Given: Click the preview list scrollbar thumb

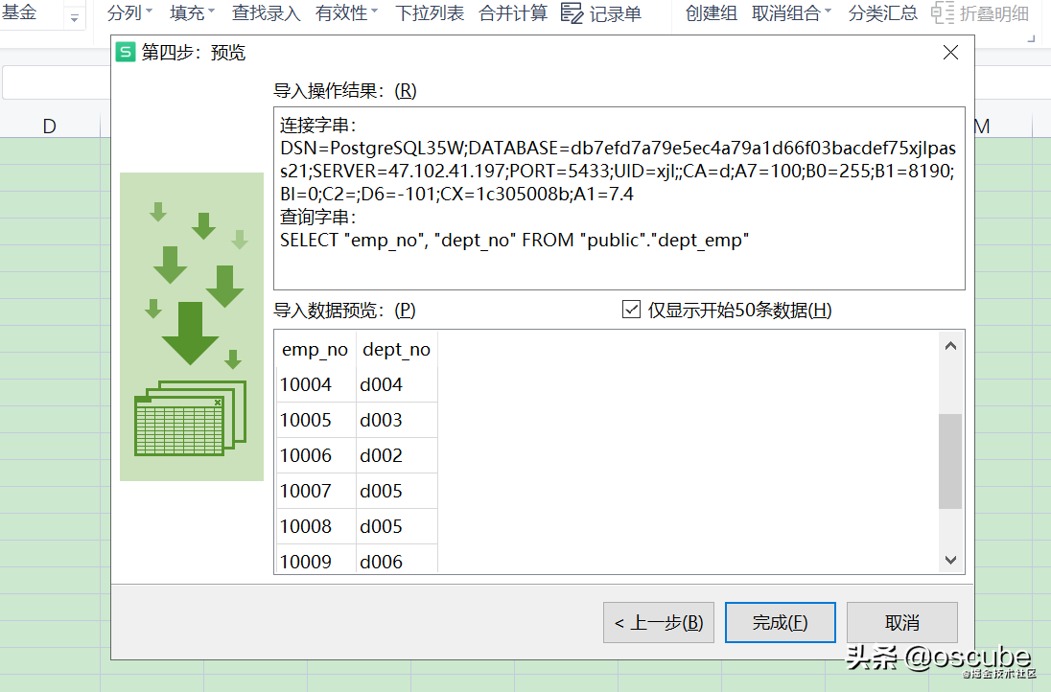Looking at the screenshot, I should (950, 461).
